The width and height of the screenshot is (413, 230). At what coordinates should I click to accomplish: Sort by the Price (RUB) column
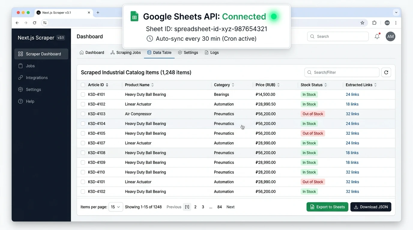[267, 85]
